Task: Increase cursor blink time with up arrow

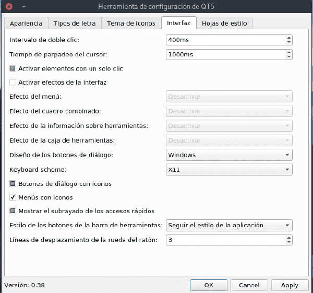Action: point(289,52)
